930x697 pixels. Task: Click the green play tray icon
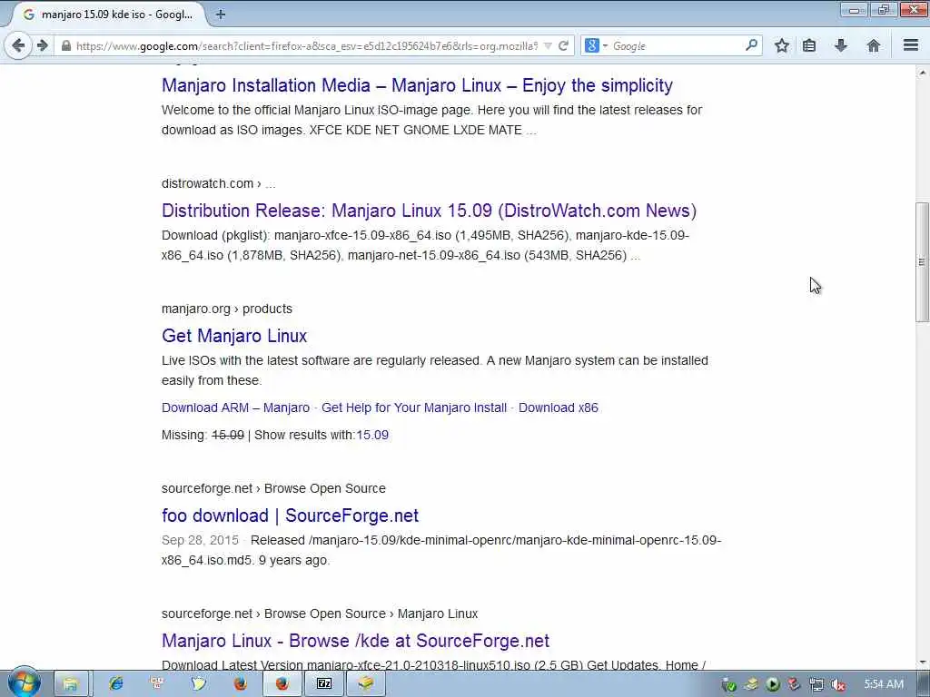772,684
